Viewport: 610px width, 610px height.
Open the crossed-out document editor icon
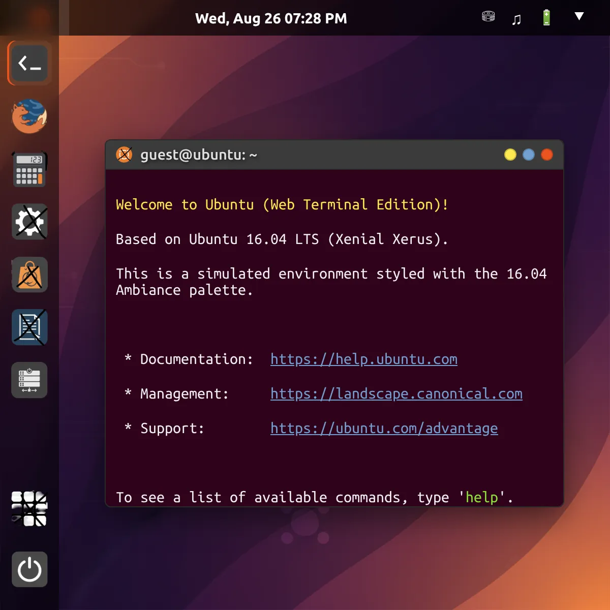[29, 328]
